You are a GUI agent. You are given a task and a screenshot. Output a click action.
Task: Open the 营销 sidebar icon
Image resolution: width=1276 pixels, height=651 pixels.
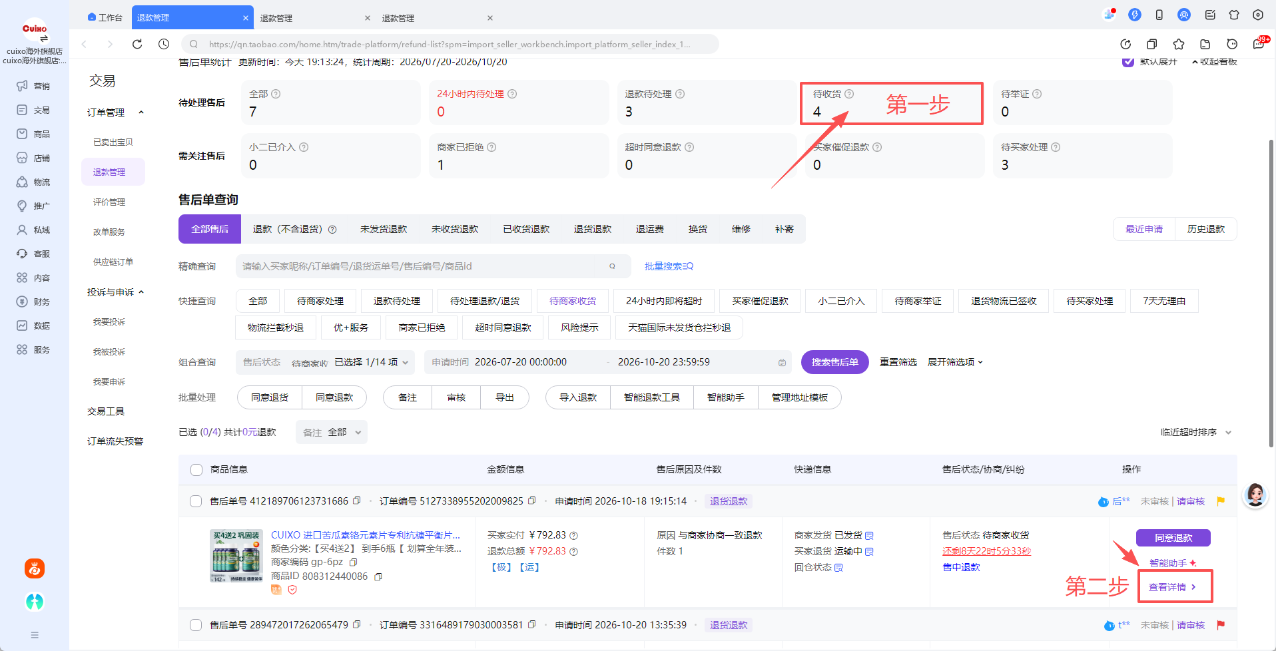[22, 86]
